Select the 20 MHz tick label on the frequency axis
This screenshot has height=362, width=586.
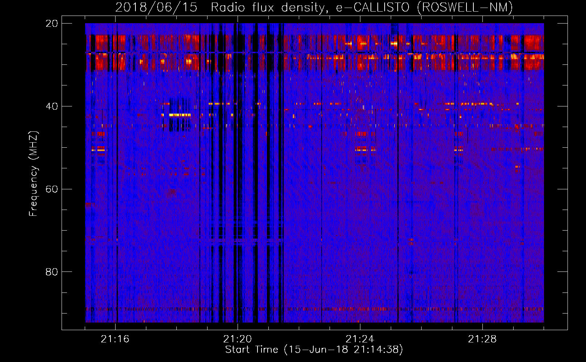tap(52, 24)
